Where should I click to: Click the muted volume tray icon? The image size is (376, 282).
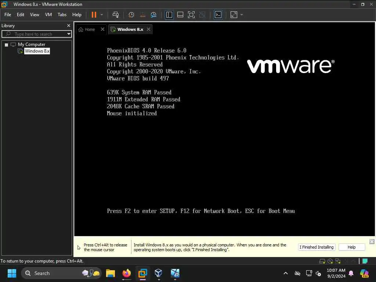coord(318,273)
